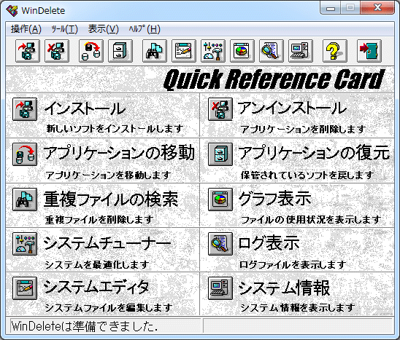This screenshot has height=340, width=400.
Task: Click the Move Application toolbar icon
Action: coord(91,51)
